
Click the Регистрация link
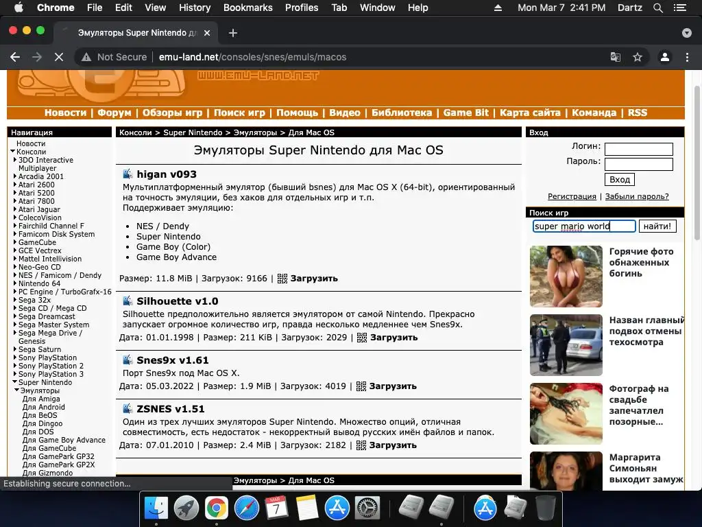pyautogui.click(x=572, y=196)
